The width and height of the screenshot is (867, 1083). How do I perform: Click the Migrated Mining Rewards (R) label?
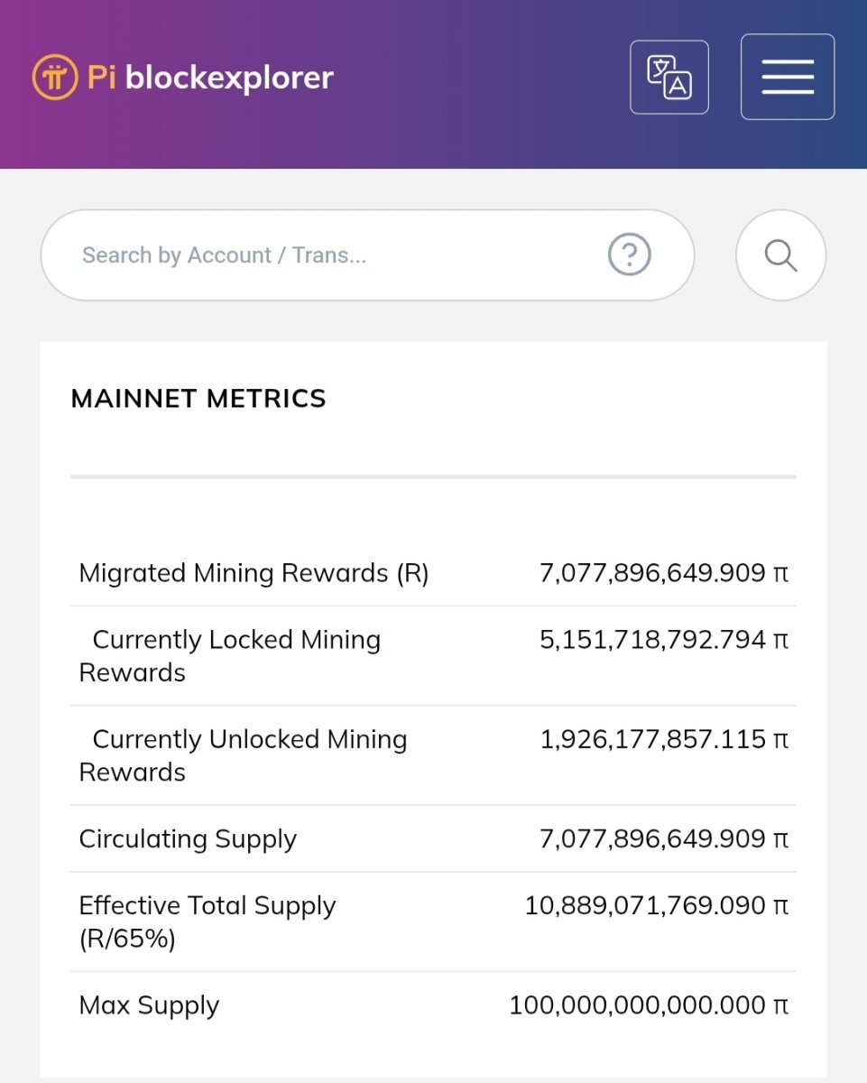pyautogui.click(x=254, y=573)
